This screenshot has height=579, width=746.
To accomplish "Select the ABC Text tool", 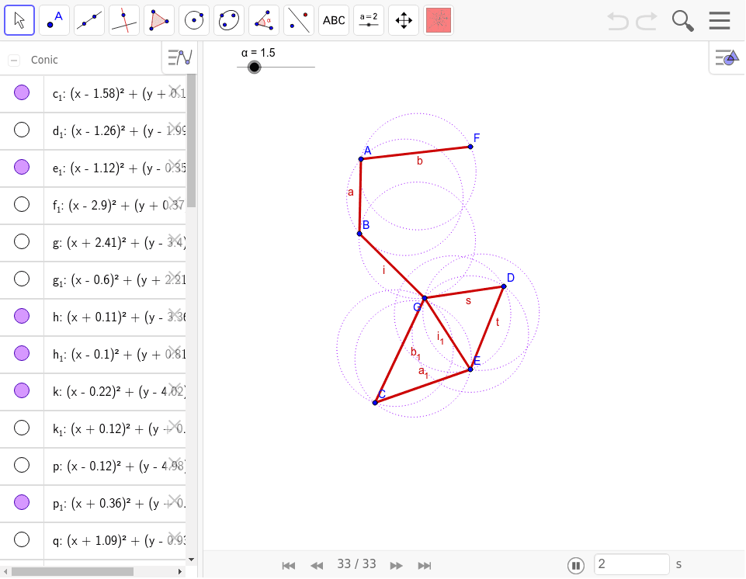I will coord(333,19).
